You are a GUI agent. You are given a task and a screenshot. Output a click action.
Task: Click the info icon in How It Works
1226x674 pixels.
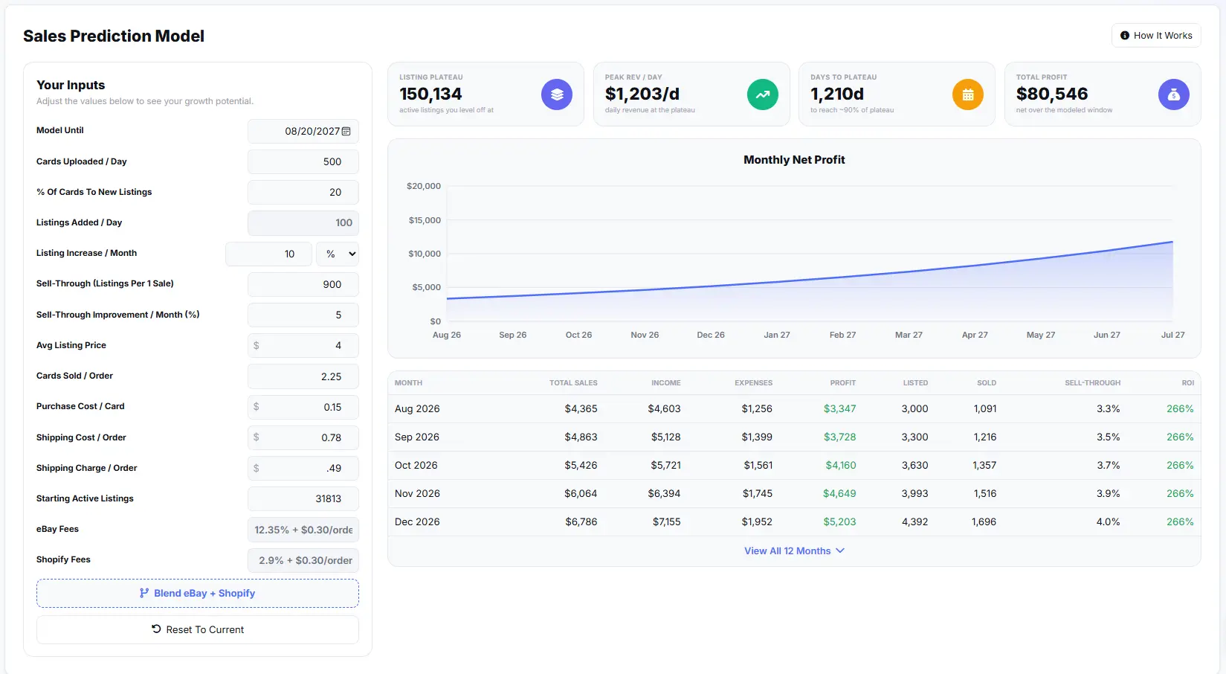[x=1125, y=36]
